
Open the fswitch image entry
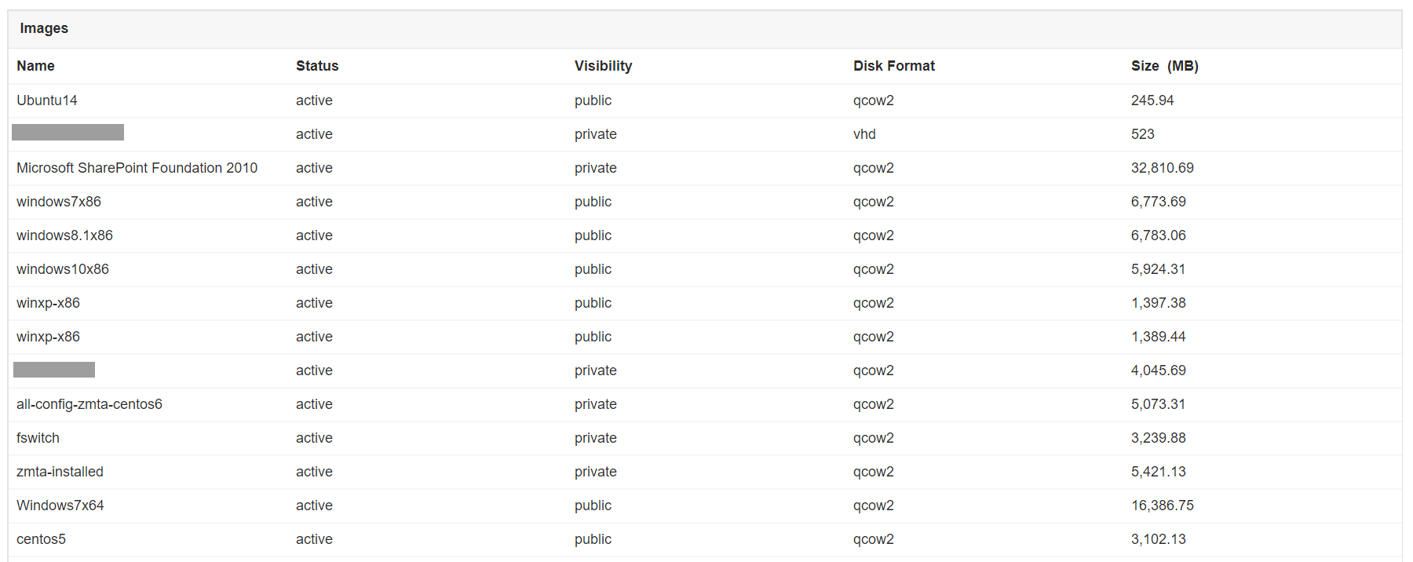point(38,438)
